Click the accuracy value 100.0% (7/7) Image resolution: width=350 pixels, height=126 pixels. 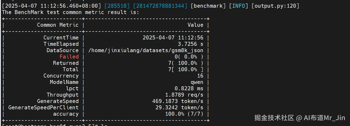[x=184, y=114]
